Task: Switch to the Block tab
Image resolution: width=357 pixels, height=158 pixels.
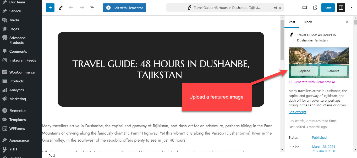Action: point(307,22)
